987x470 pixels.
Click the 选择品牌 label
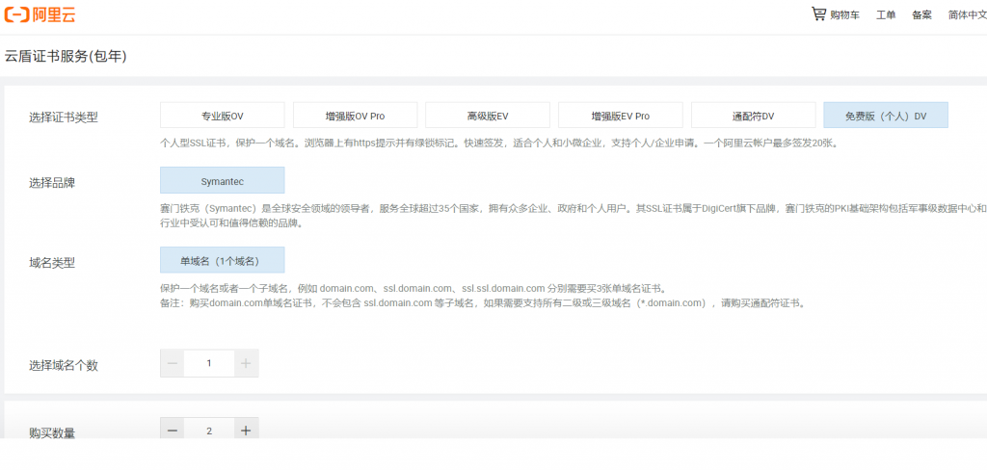pos(52,183)
